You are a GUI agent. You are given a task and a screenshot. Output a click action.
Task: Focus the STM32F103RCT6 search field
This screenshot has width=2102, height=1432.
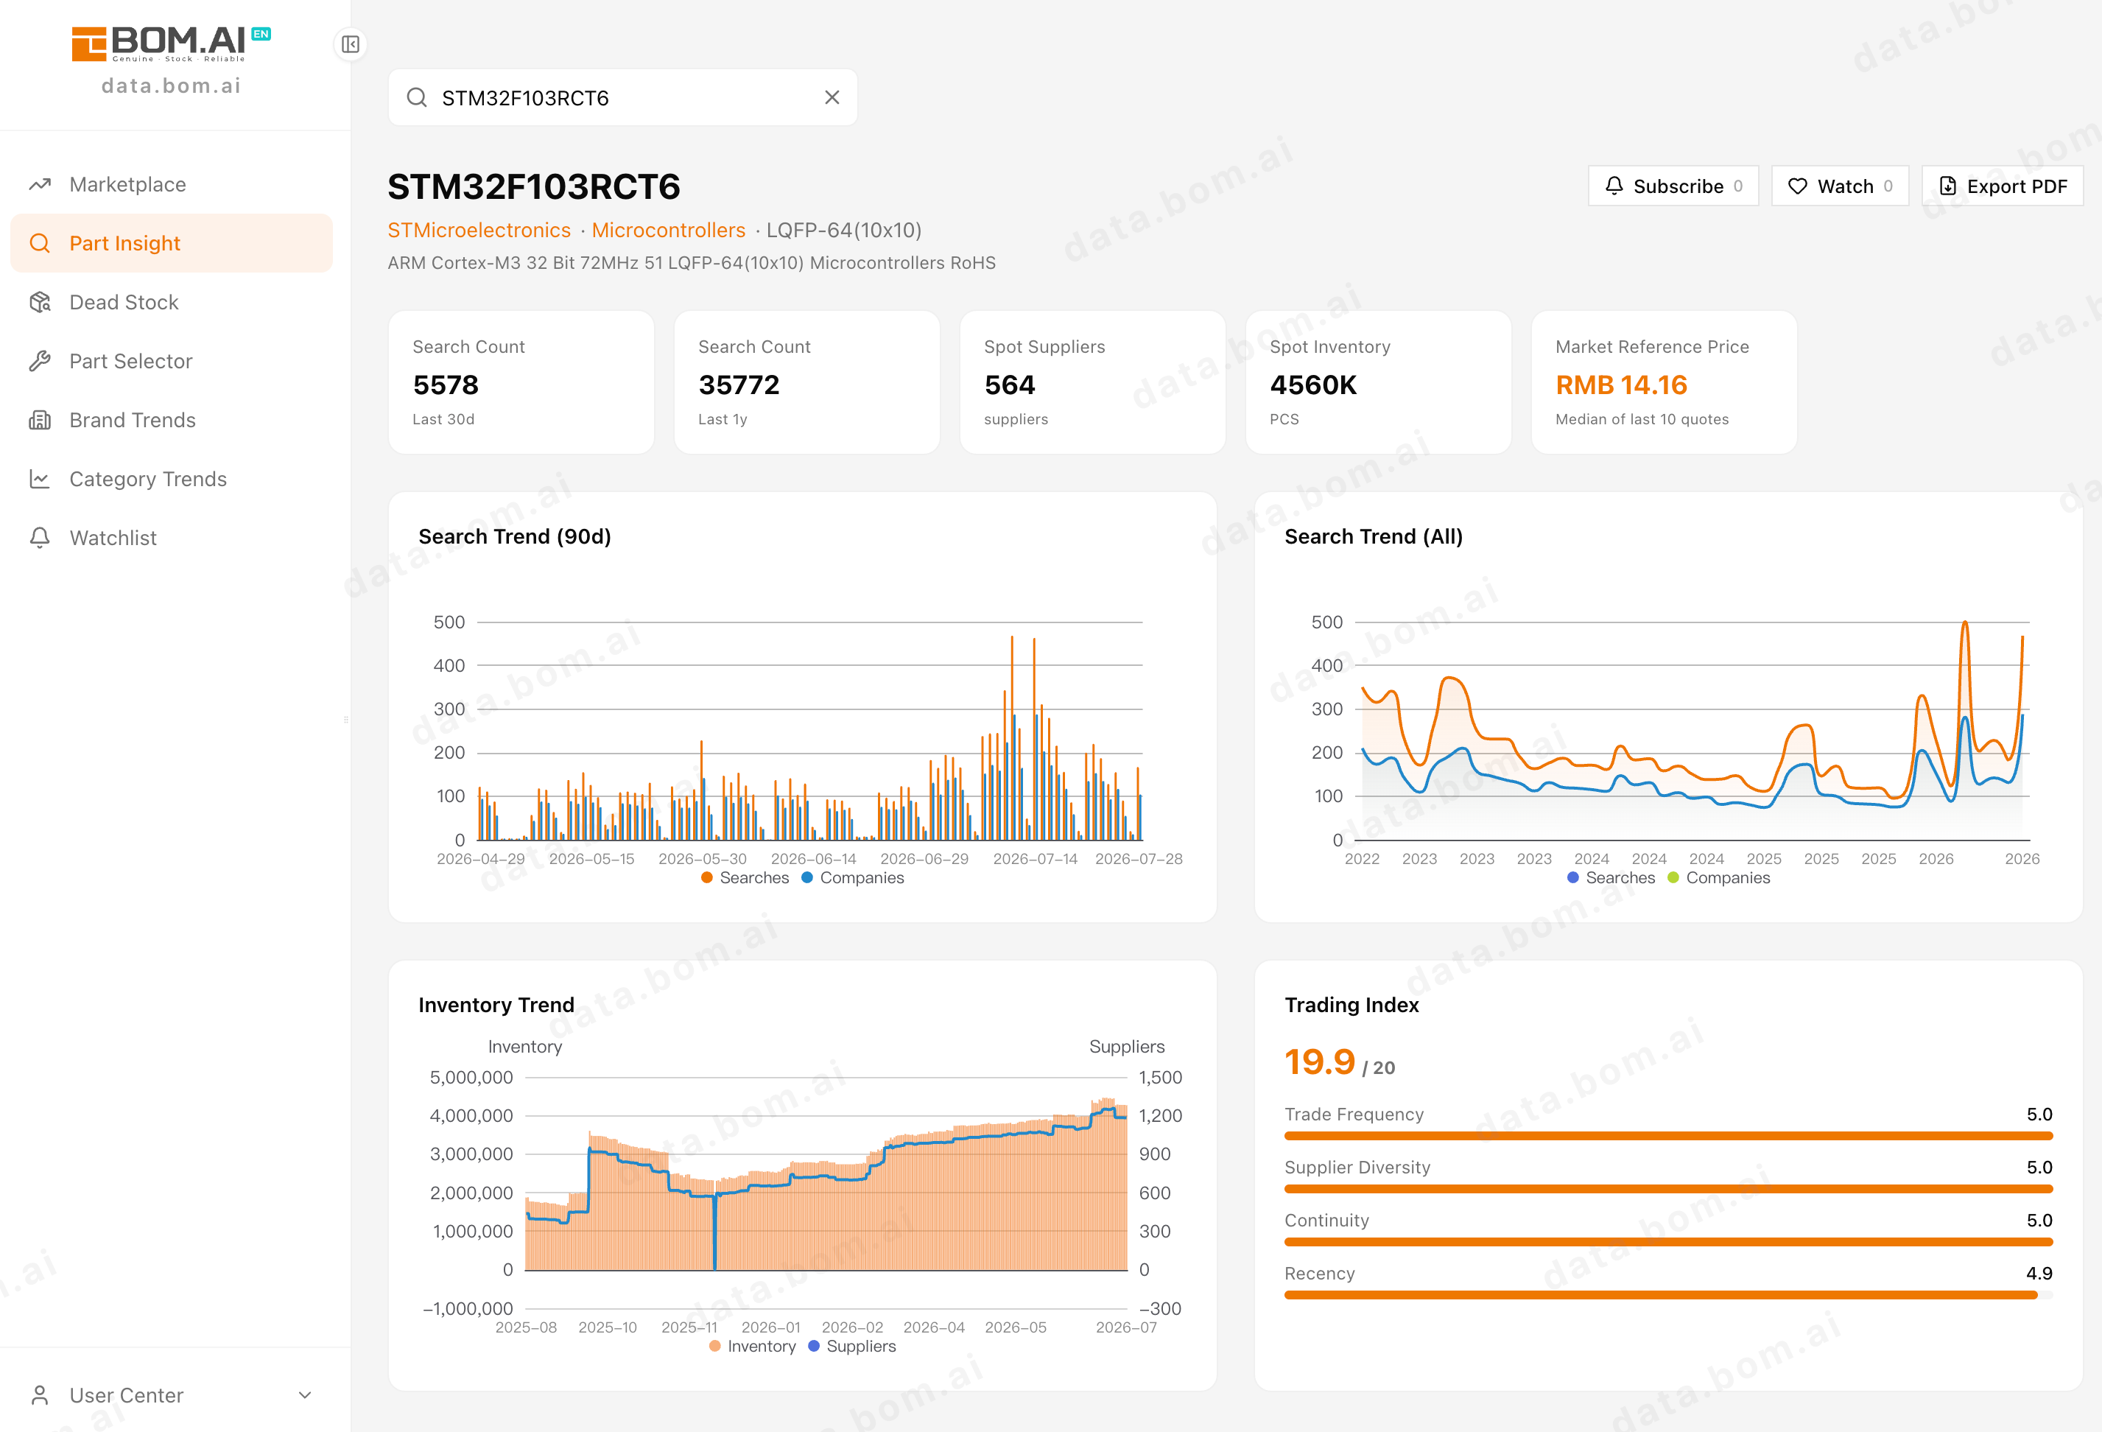point(622,98)
